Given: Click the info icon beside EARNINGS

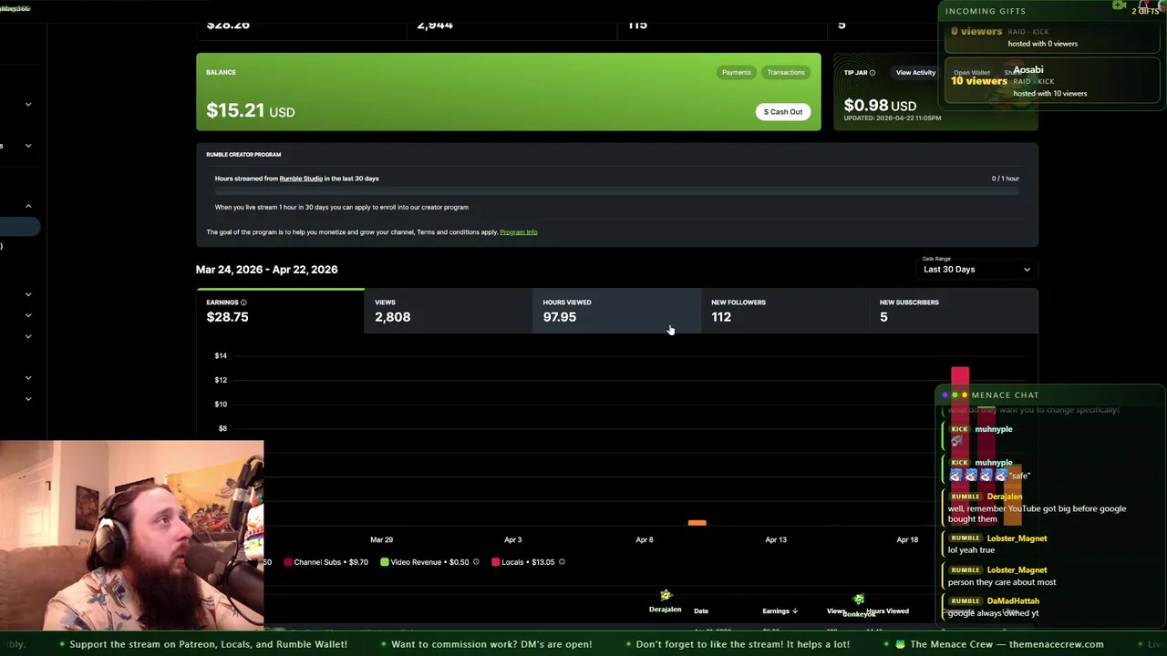Looking at the screenshot, I should 243,302.
